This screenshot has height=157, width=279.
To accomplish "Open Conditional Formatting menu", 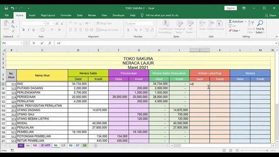I will pos(166,27).
